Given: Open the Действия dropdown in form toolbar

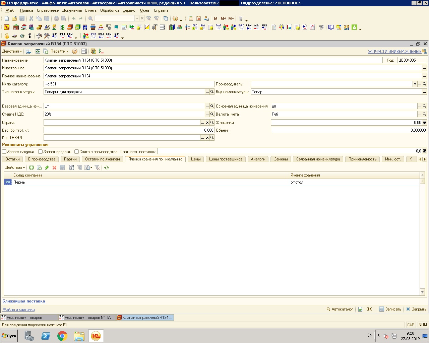Looking at the screenshot, I should [12, 51].
